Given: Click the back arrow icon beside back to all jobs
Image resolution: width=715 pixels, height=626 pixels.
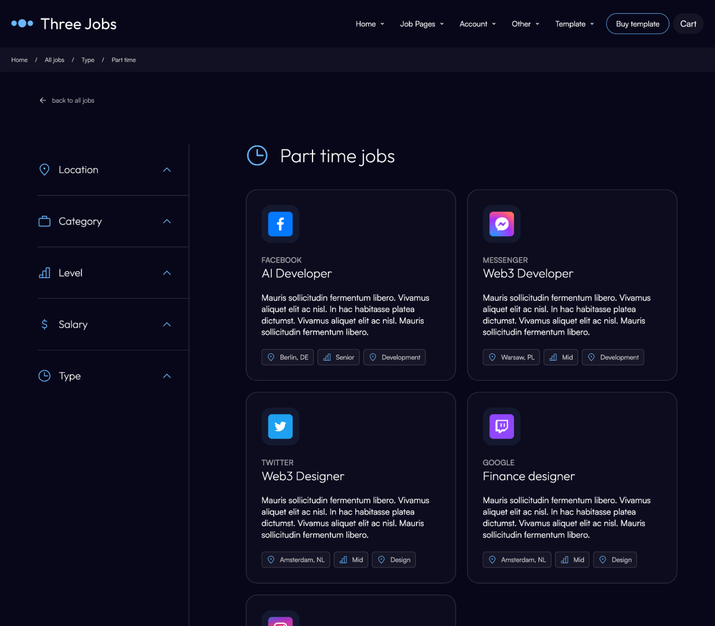Looking at the screenshot, I should [43, 100].
